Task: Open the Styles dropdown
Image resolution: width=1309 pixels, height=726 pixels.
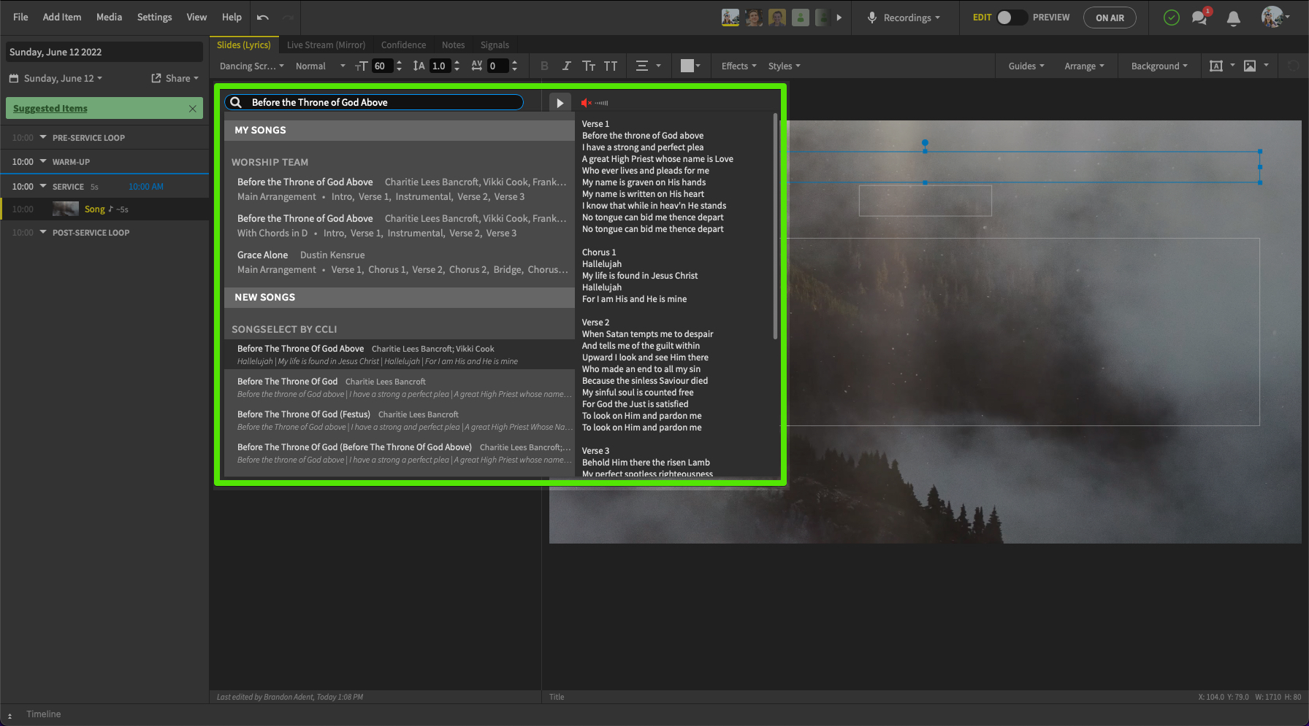Action: (784, 66)
